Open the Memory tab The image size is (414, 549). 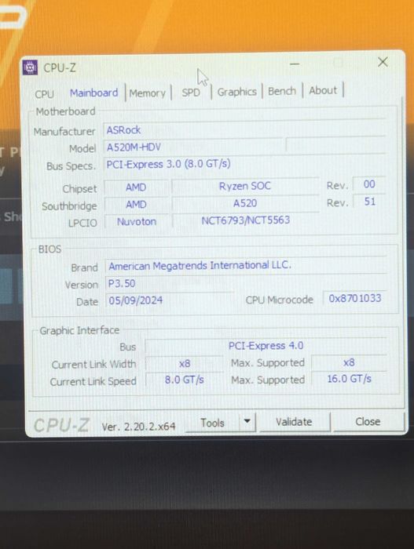point(148,93)
